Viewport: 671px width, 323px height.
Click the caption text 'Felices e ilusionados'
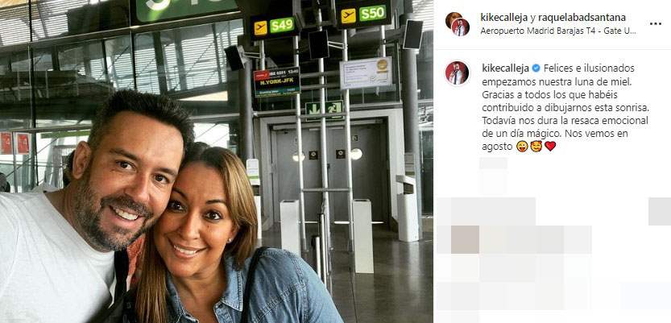(x=590, y=68)
